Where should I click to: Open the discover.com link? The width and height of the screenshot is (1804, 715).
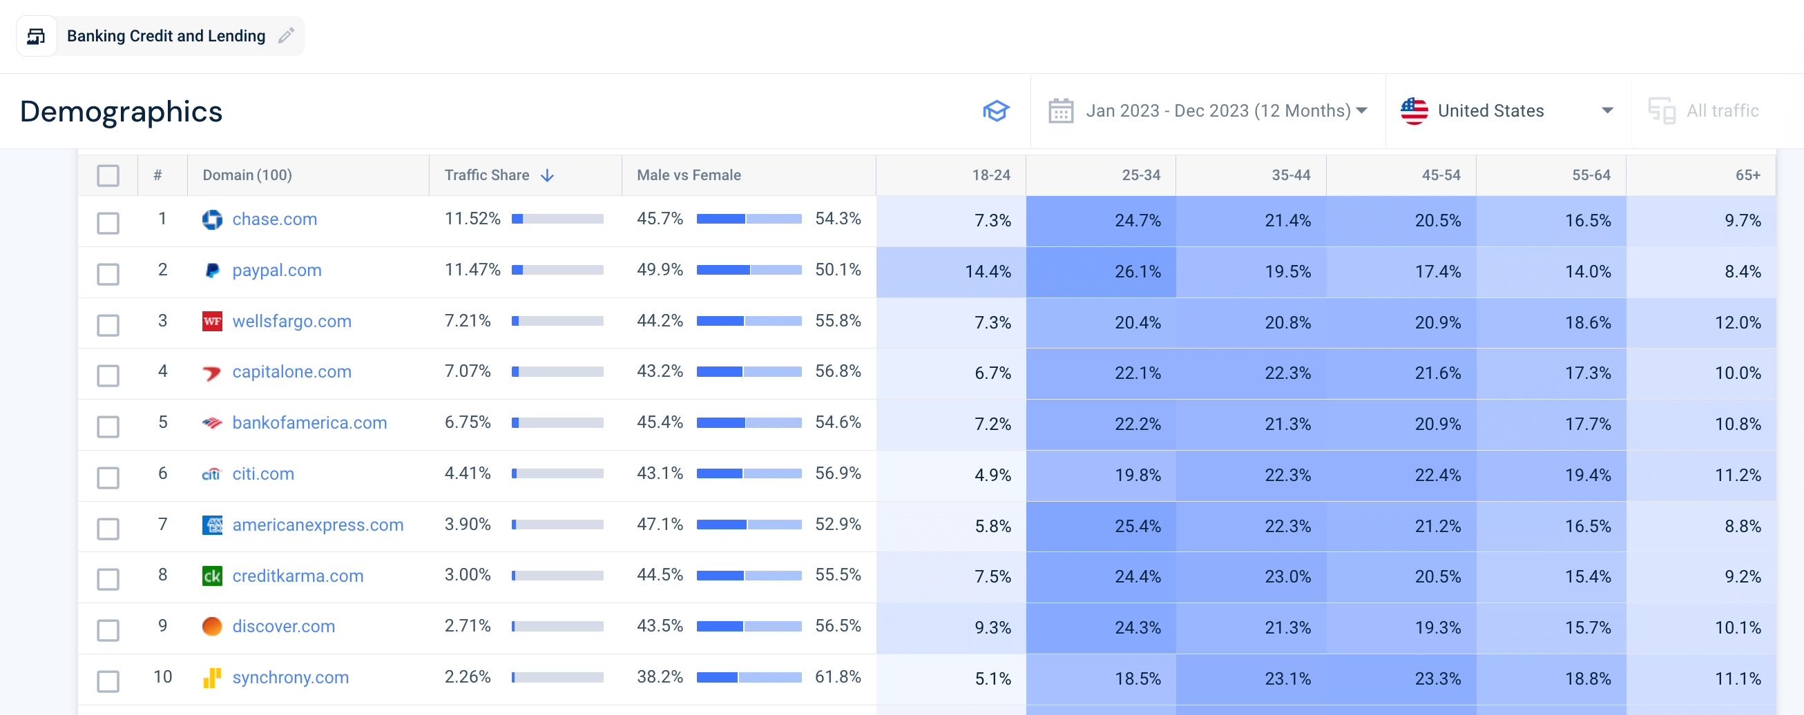[x=284, y=626]
